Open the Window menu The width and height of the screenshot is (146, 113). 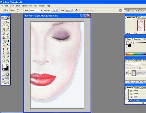click(x=42, y=6)
